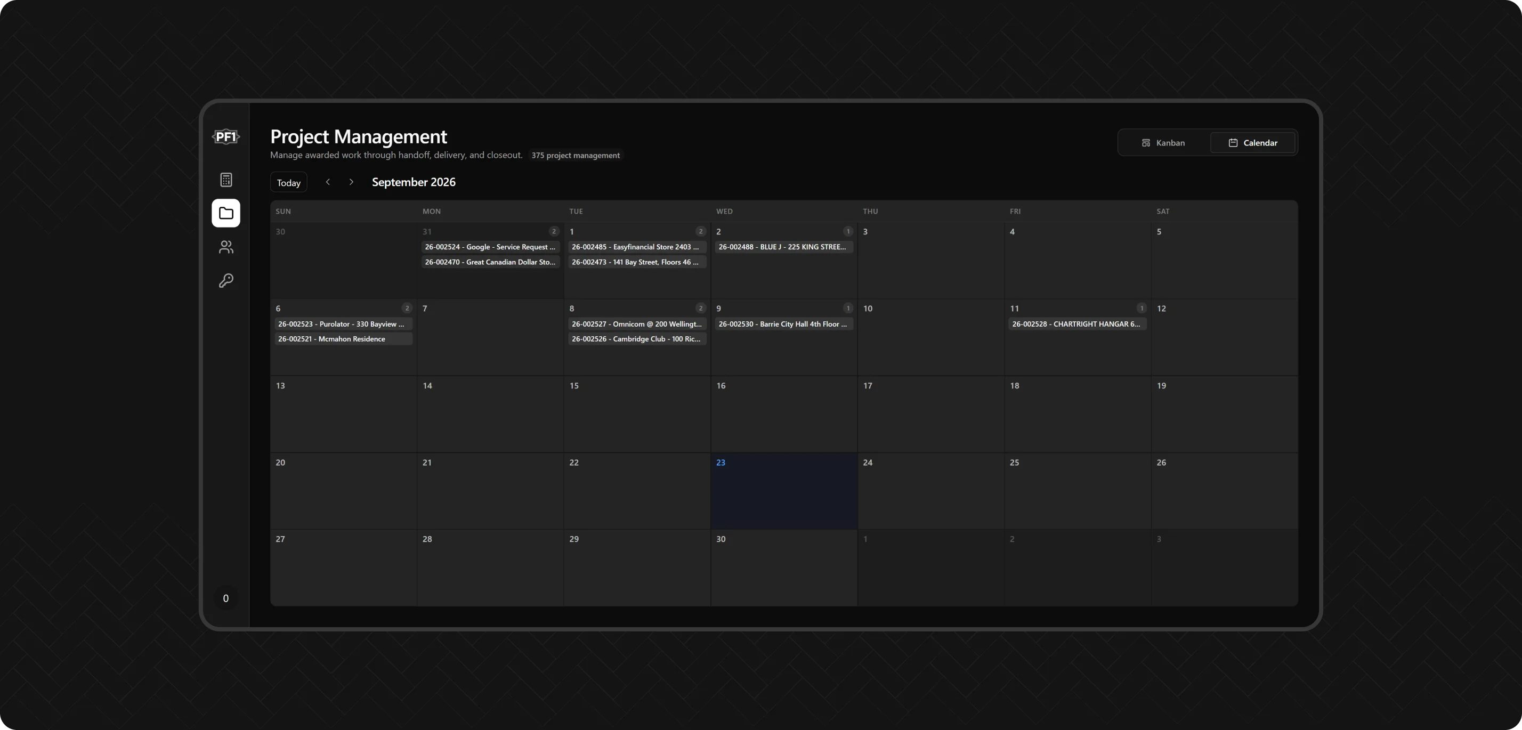1522x730 pixels.
Task: Switch to Kanban view
Action: (1163, 143)
